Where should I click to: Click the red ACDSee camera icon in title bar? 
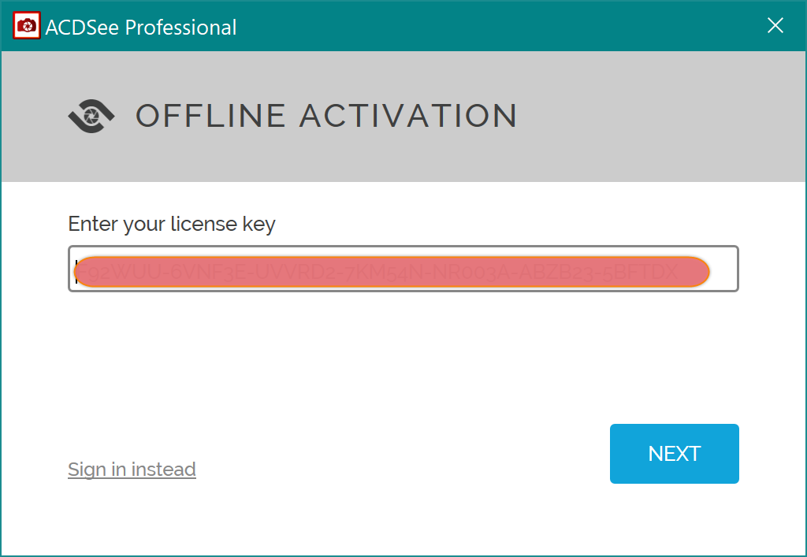(27, 26)
